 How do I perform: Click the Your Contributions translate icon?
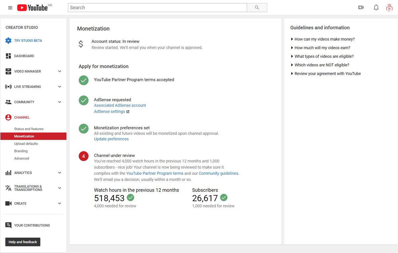pos(8,225)
